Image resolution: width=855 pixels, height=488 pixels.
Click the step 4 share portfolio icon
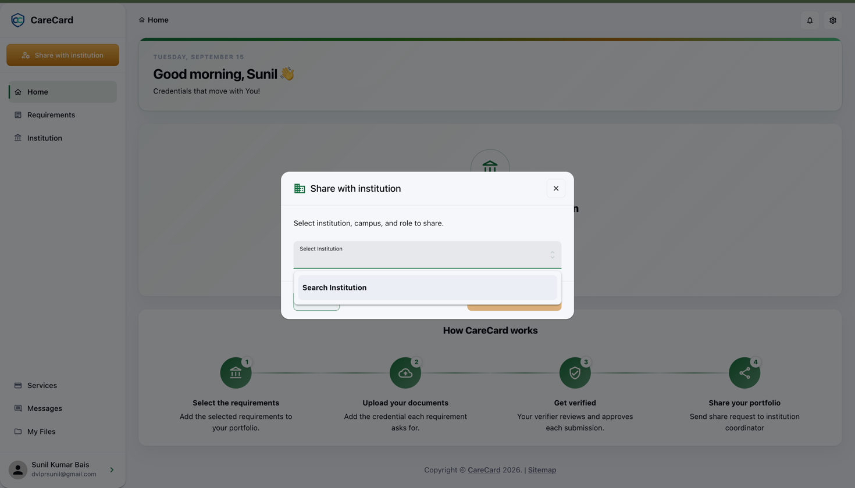[744, 373]
